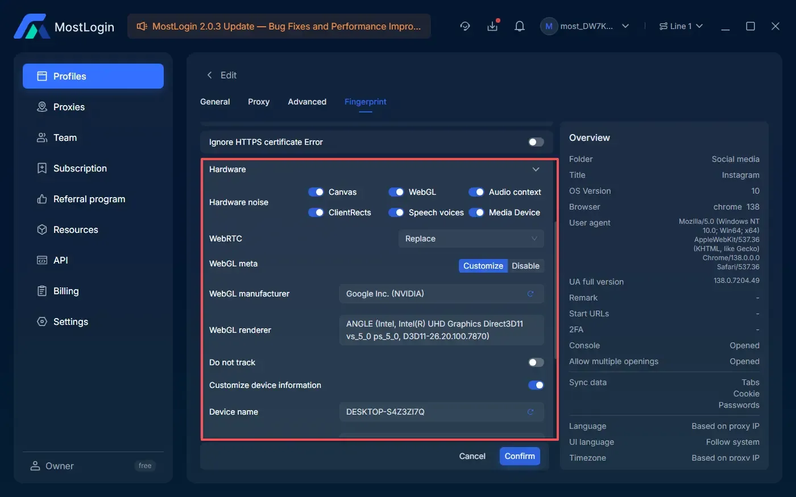The height and width of the screenshot is (497, 796).
Task: Open Settings in the sidebar
Action: tap(93, 321)
